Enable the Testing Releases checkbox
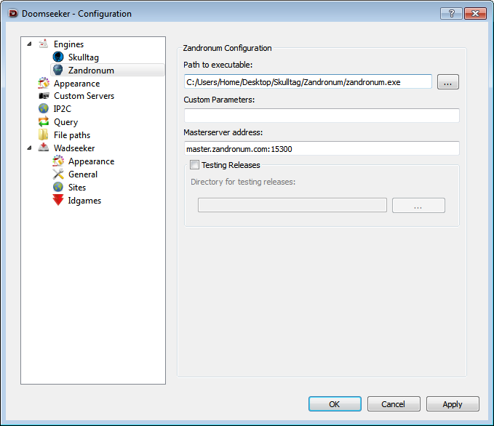The height and width of the screenshot is (426, 494). tap(194, 165)
